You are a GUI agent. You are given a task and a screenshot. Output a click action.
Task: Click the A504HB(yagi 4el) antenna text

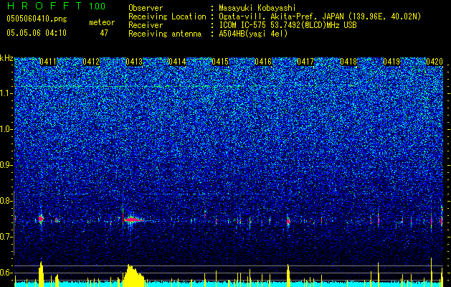253,34
